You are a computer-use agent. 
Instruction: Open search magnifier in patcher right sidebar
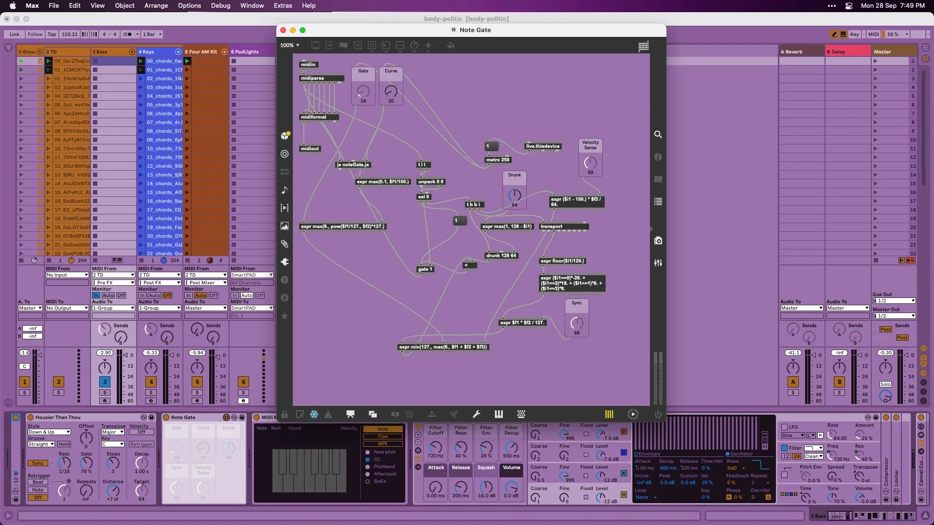tap(658, 134)
